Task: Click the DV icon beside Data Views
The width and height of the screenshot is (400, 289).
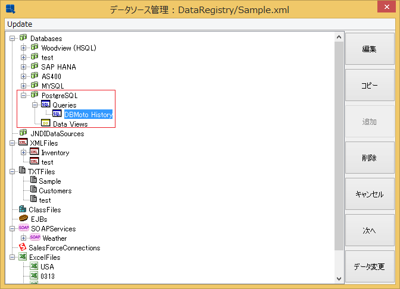Action: [x=46, y=123]
